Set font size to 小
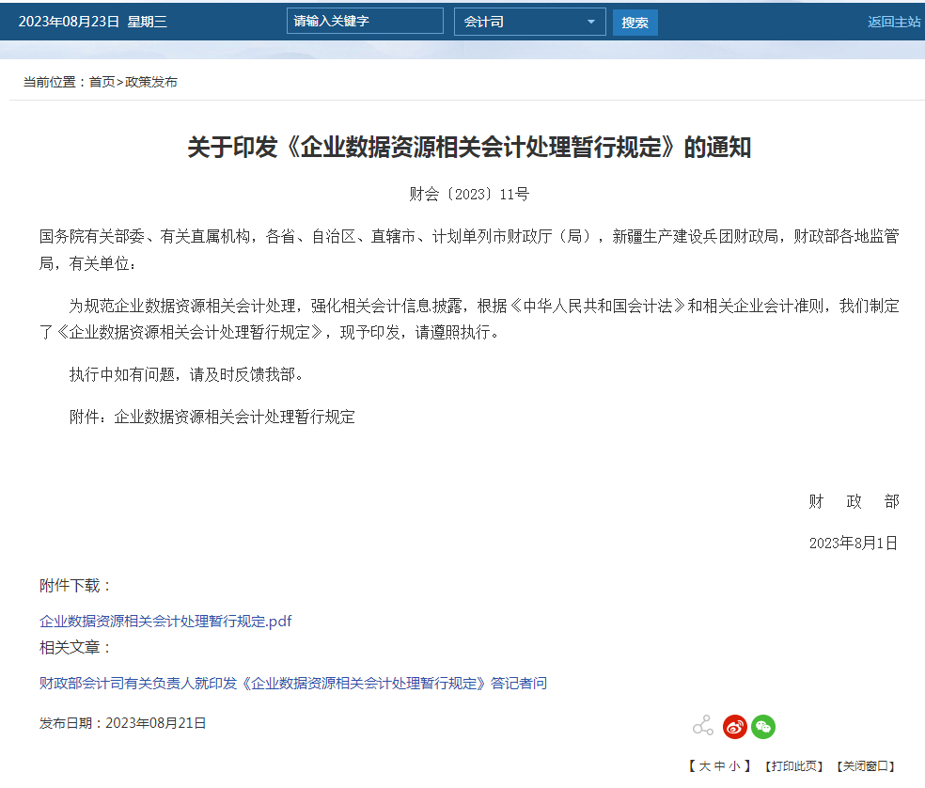Image resolution: width=925 pixels, height=788 pixels. tap(734, 766)
